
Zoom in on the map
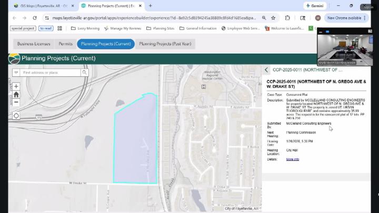pyautogui.click(x=16, y=86)
